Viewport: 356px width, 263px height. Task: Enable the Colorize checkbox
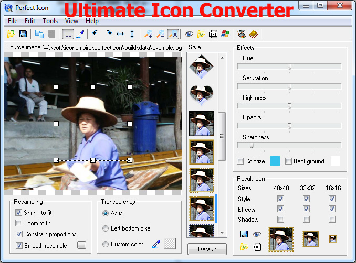(x=240, y=161)
